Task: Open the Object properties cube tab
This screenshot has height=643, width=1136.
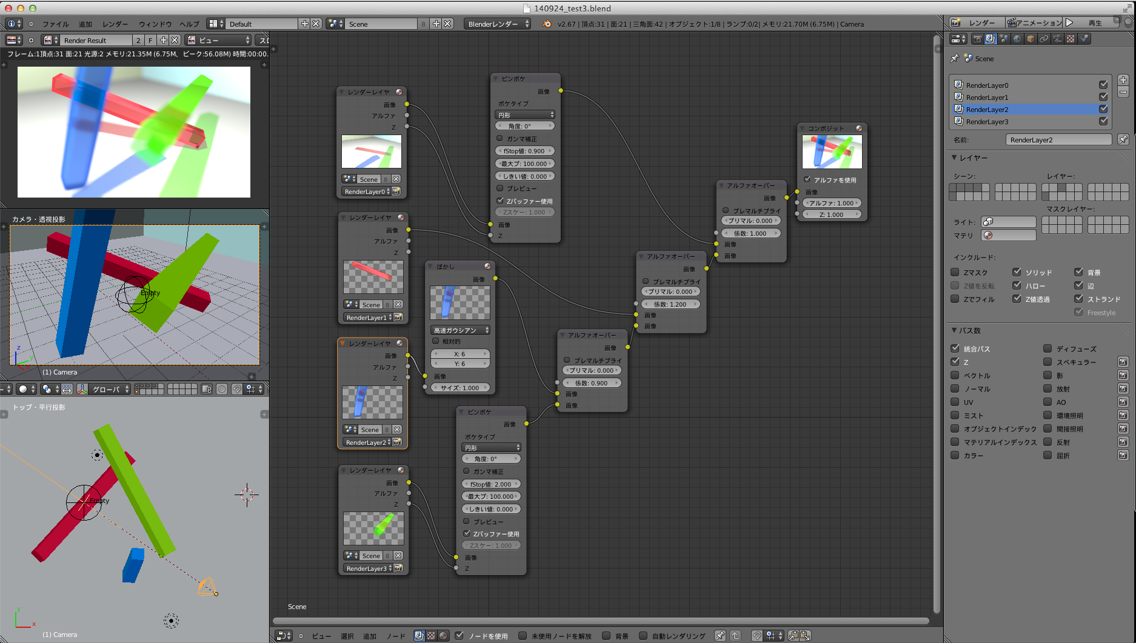Action: pos(1031,39)
